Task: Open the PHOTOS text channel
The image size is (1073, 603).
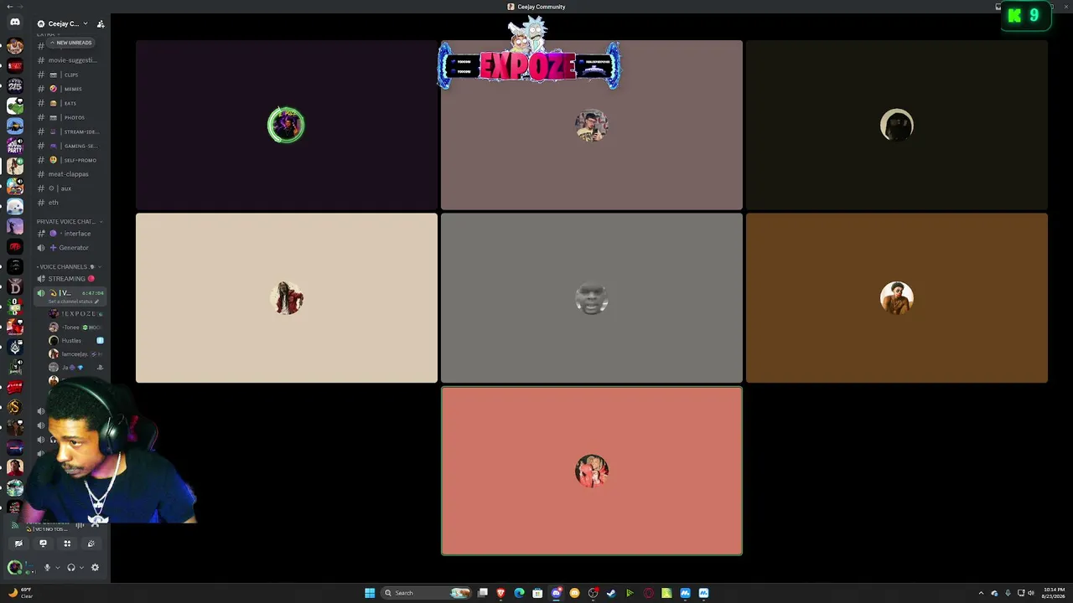Action: tap(70, 117)
